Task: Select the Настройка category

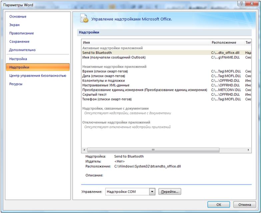Action: coord(18,59)
